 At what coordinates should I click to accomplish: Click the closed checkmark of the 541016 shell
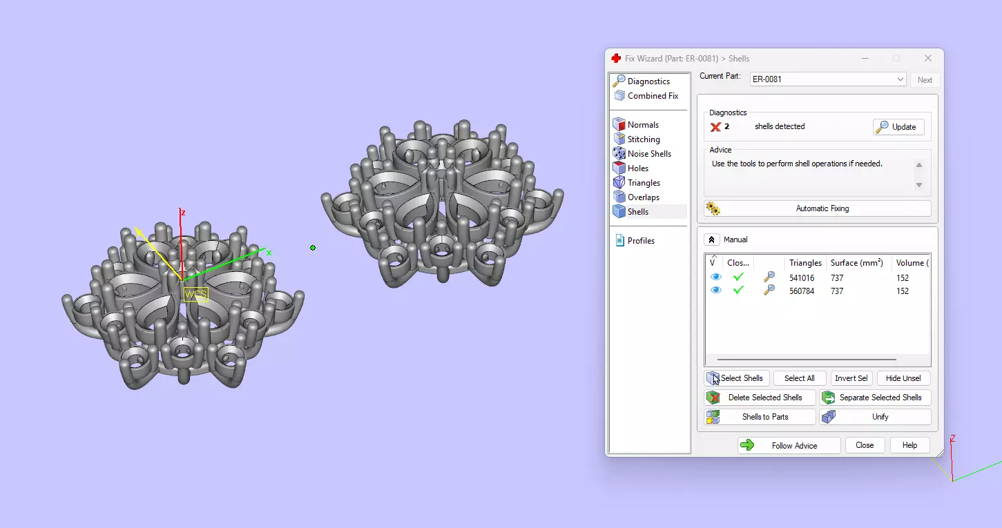coord(738,277)
